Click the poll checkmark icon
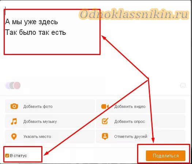This screenshot has height=164, width=192. [x=105, y=121]
